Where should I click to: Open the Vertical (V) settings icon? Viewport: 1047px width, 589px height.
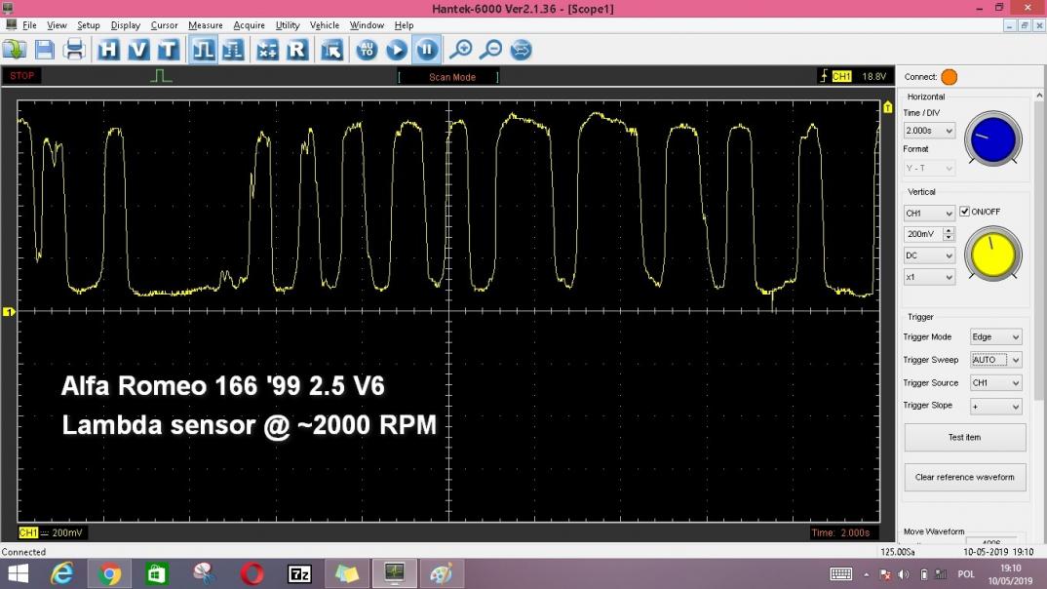(138, 50)
